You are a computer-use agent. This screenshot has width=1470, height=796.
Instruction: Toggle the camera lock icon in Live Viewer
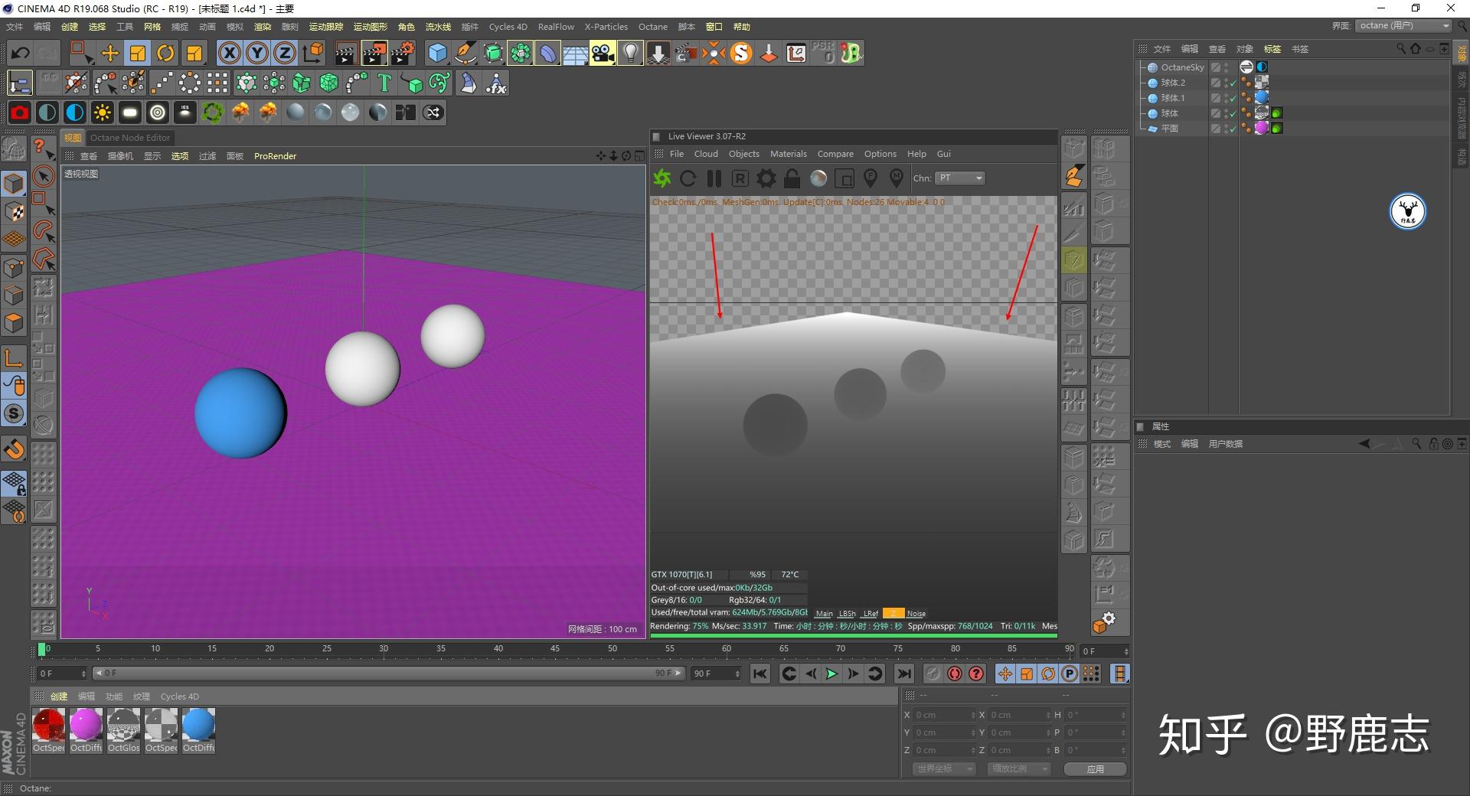792,178
